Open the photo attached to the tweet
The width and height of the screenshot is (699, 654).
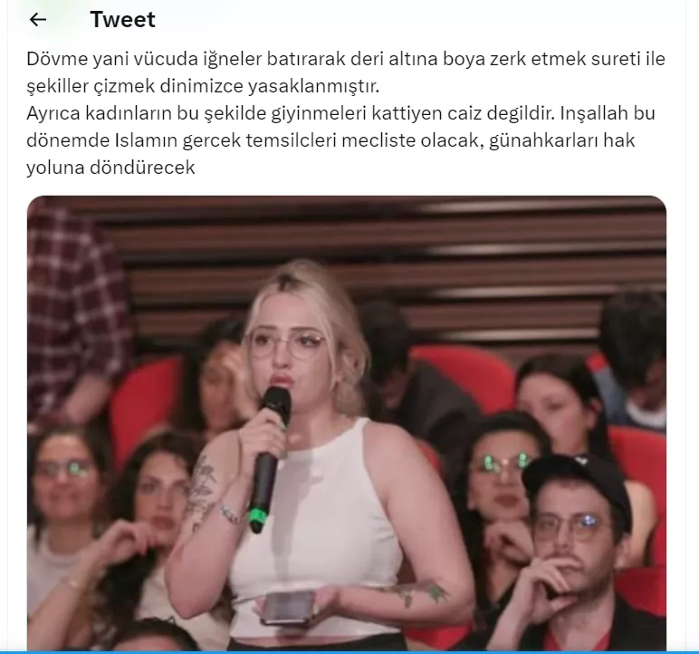[347, 423]
